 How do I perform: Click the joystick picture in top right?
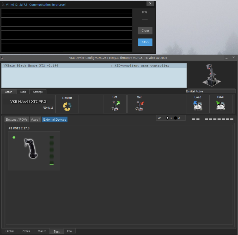(x=211, y=75)
